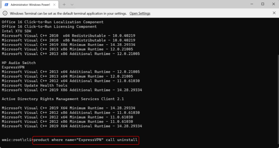Close the Administrator: Windows PowerShell tab

[x=54, y=5]
